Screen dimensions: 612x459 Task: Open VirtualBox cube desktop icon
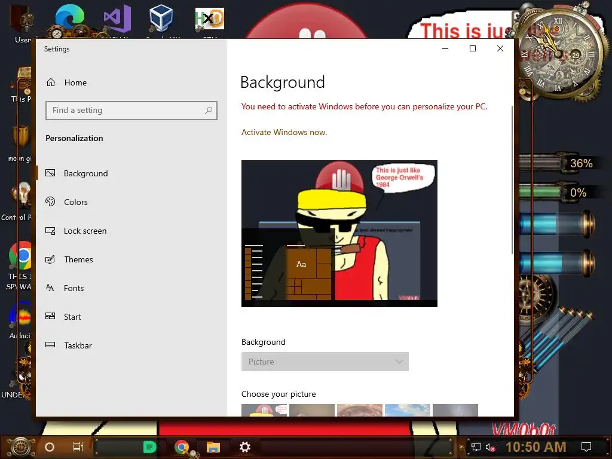click(x=161, y=19)
